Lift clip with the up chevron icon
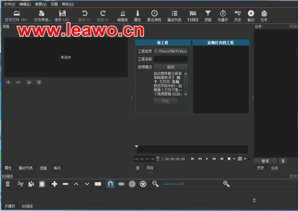Image resolution: width=298 pixels, height=211 pixels. 76,184
